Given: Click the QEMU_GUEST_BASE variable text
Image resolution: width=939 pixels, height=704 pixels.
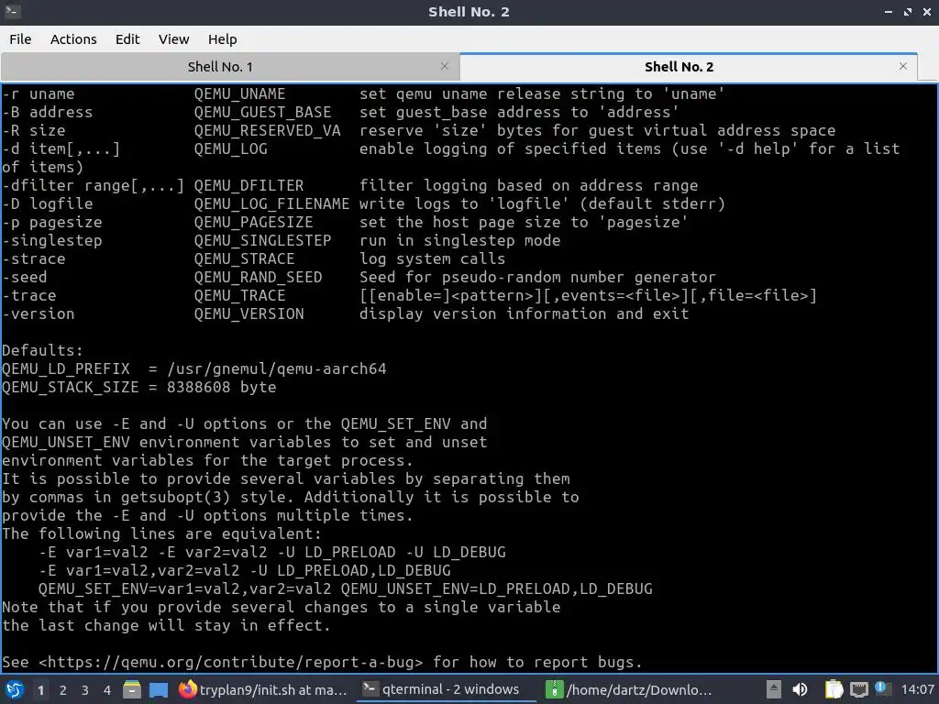Looking at the screenshot, I should [x=263, y=113].
